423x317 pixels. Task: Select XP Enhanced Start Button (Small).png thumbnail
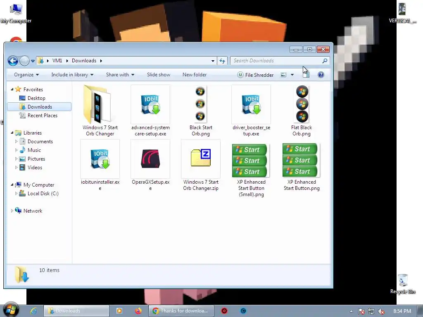coord(251,161)
